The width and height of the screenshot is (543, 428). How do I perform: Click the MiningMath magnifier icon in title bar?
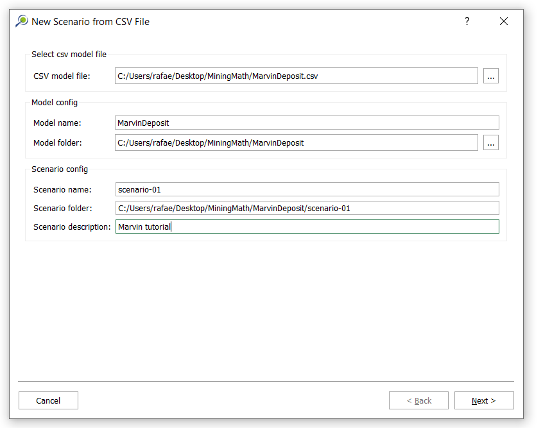click(x=22, y=21)
